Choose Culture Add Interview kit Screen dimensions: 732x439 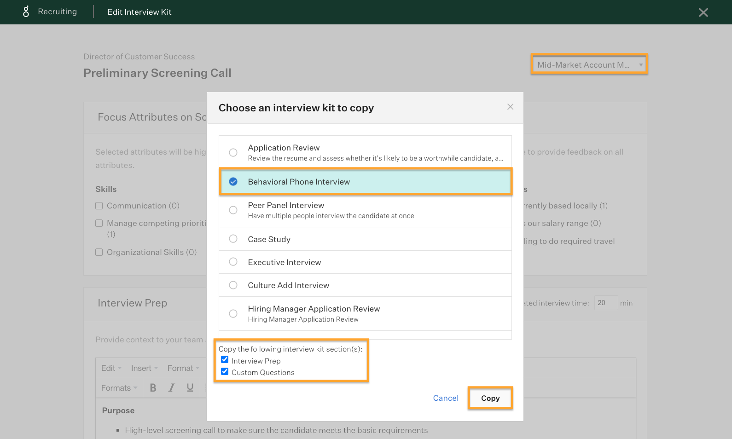(x=365, y=285)
